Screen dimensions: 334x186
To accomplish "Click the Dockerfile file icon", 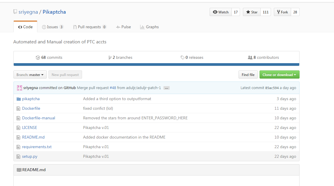I will point(19,109).
